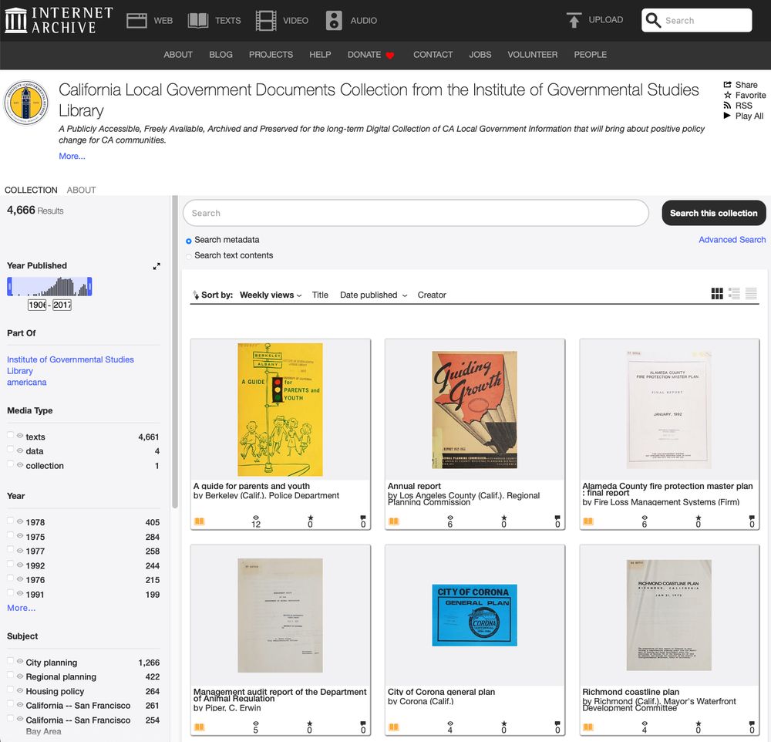Check the collection media type checkbox
Image resolution: width=771 pixels, height=742 pixels.
[10, 464]
